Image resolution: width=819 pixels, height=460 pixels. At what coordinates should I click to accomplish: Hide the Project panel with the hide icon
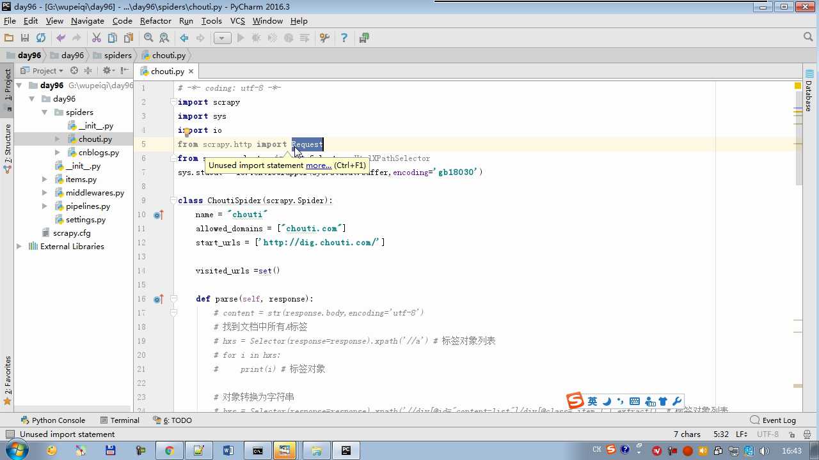(x=124, y=71)
